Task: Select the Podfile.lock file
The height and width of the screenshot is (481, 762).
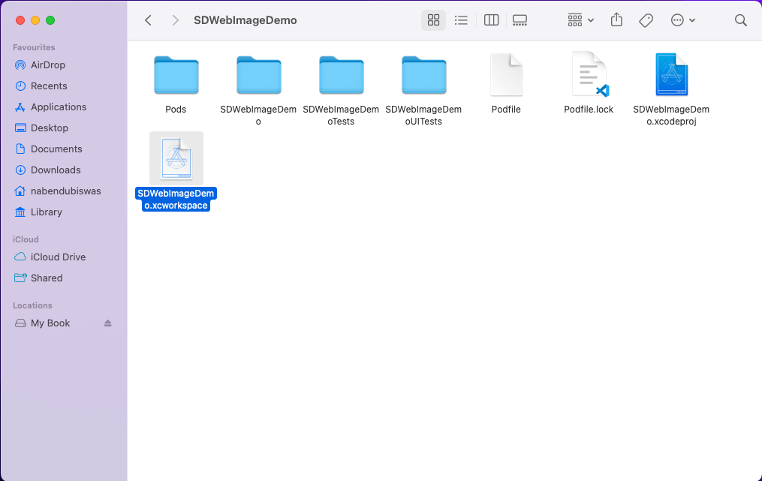Action: (x=589, y=75)
